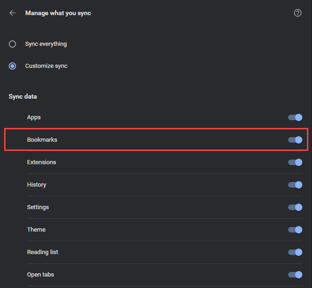Toggle the Reading list sync switch

pyautogui.click(x=295, y=252)
